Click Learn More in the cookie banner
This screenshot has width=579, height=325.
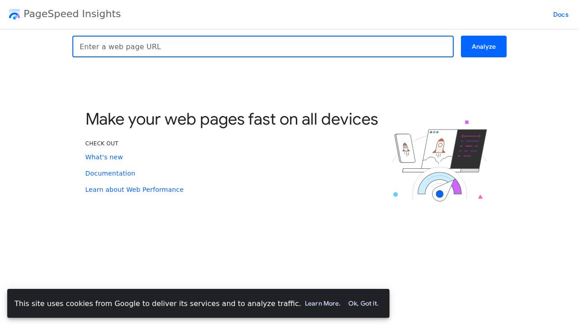[322, 303]
